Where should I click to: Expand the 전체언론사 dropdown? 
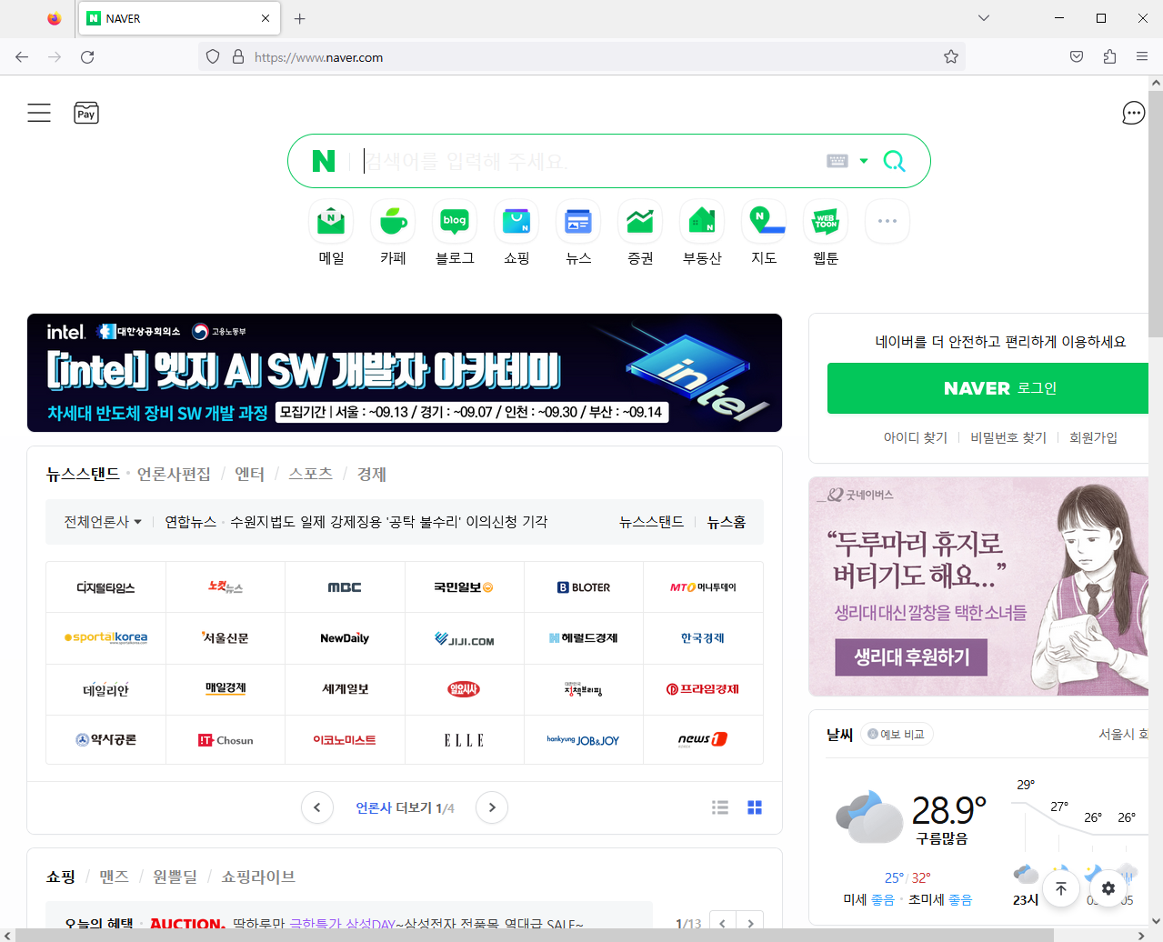(x=103, y=522)
